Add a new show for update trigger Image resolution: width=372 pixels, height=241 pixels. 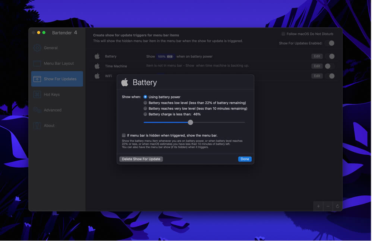(318, 206)
